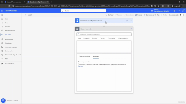Toggle the Nuevo diseñador switch
The image size is (186, 104).
tap(182, 15)
